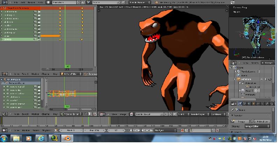Open the Image editor type icon
The height and width of the screenshot is (158, 280).
(x=102, y=114)
